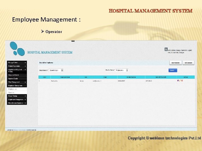Click the S.NO column header
This screenshot has width=202, height=151.
tap(44, 77)
